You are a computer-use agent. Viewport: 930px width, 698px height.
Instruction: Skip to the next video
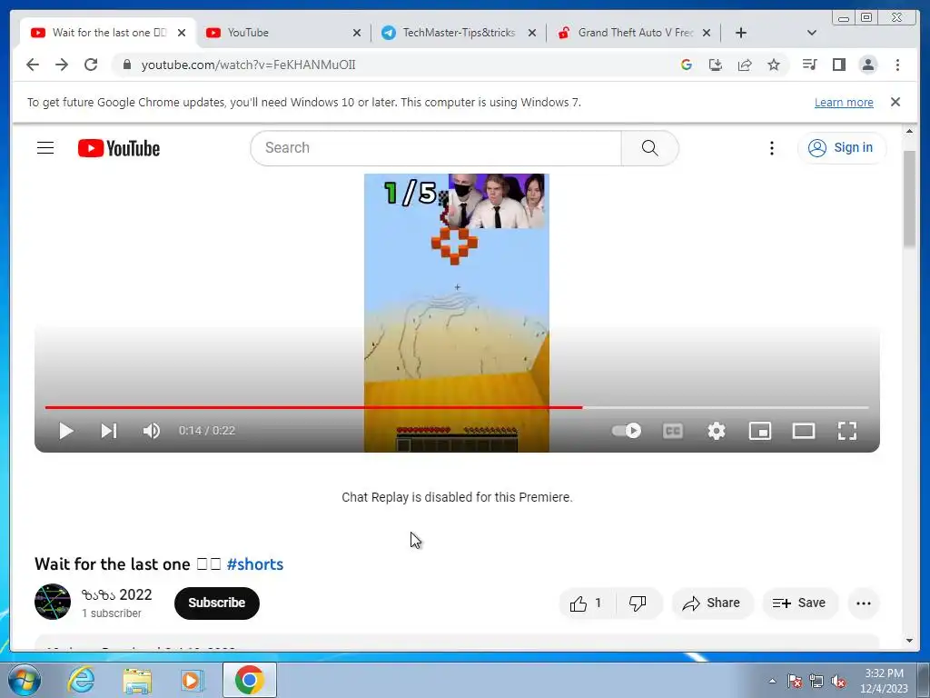click(x=109, y=431)
